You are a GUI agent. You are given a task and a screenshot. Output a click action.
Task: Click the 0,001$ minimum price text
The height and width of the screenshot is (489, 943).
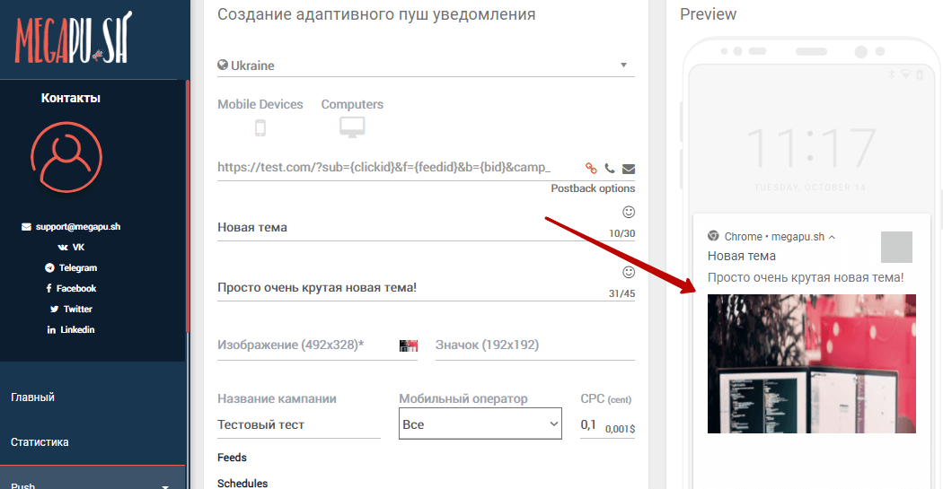tap(620, 429)
